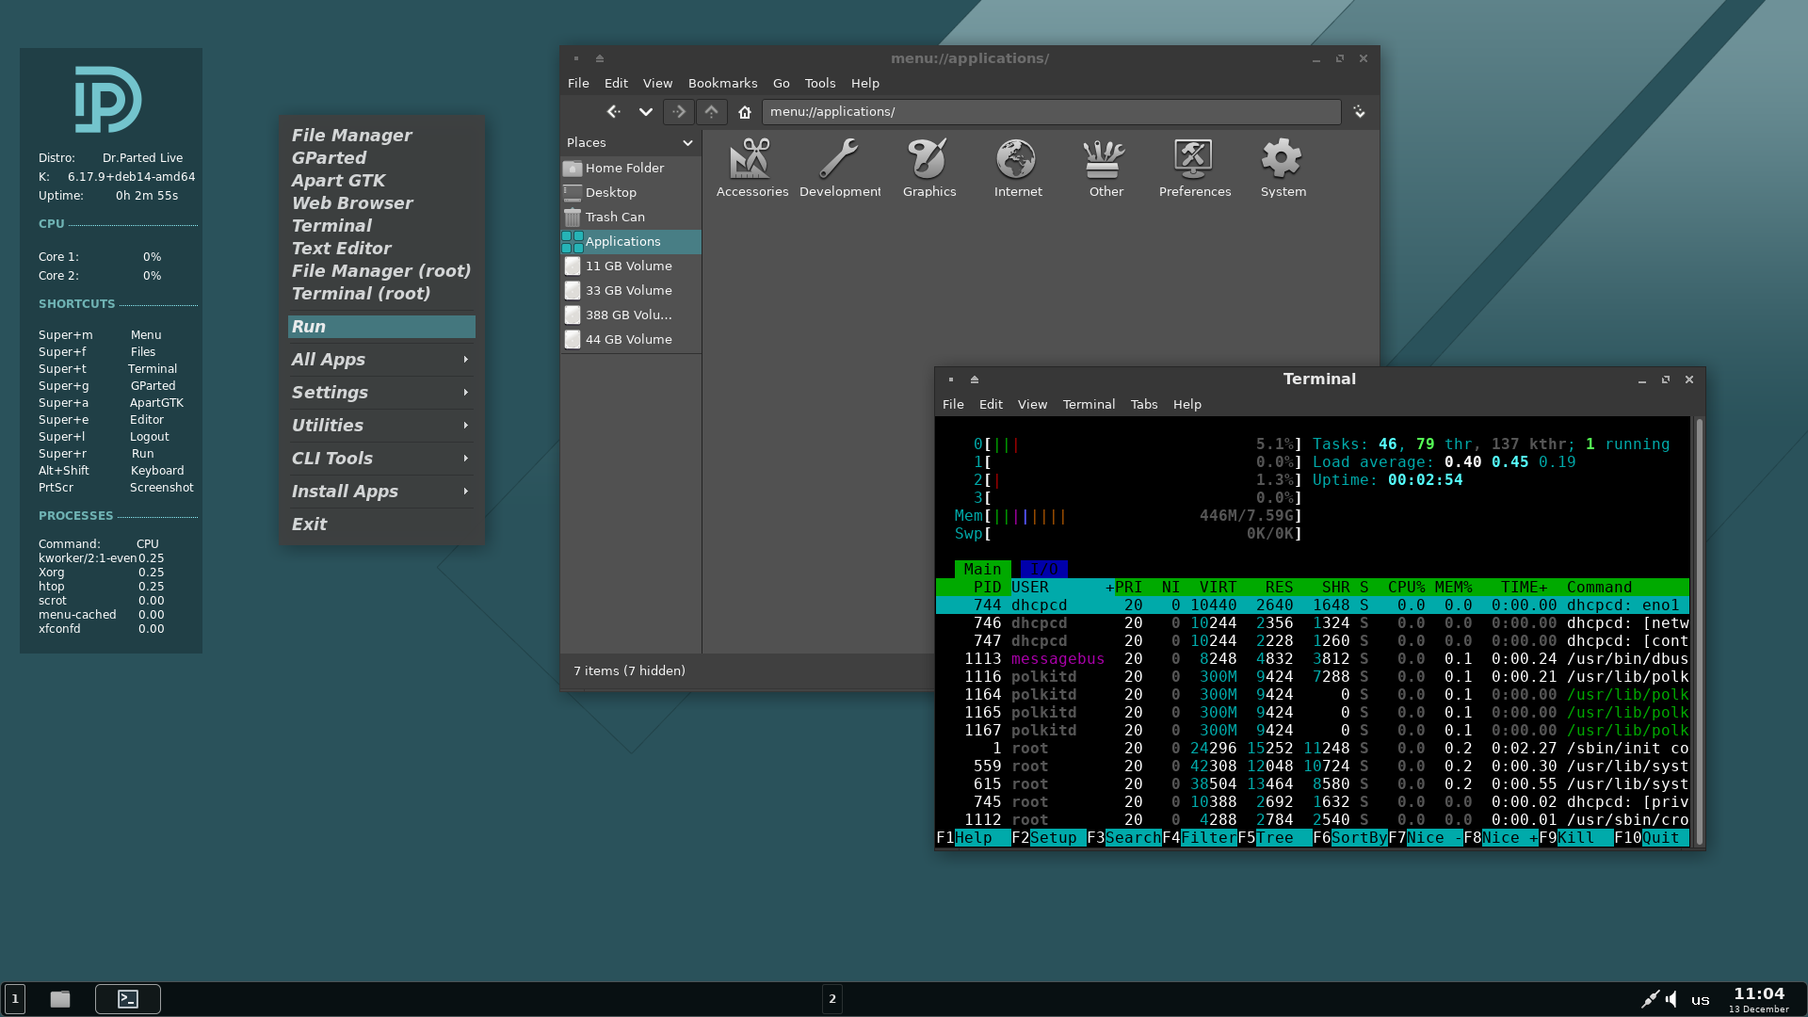
Task: Switch to workspace 2 in taskbar
Action: coord(831,999)
